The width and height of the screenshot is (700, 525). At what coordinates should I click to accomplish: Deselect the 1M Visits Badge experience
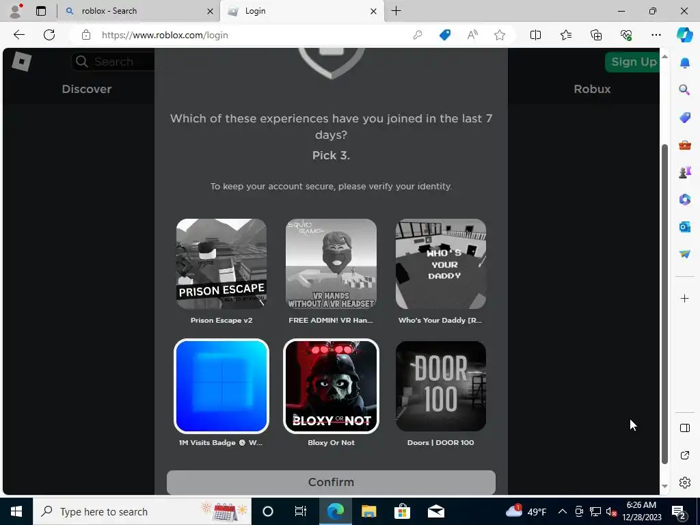221,386
